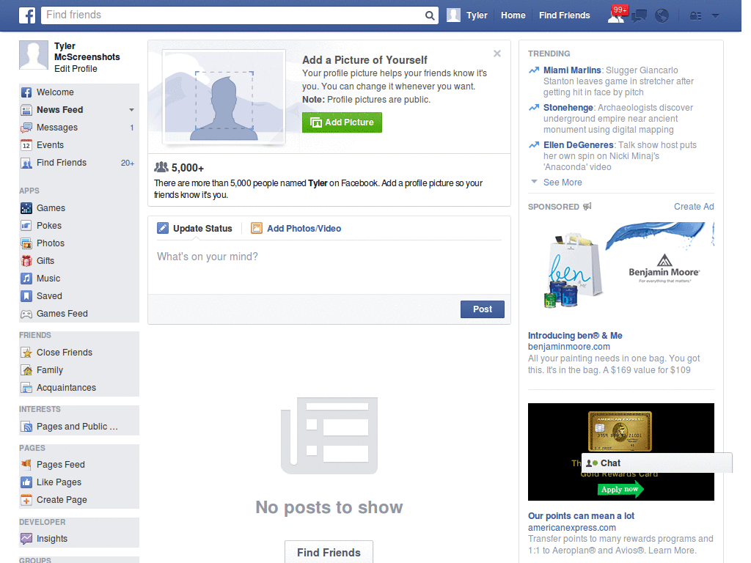
Task: Open the Chat bar
Action: point(656,463)
